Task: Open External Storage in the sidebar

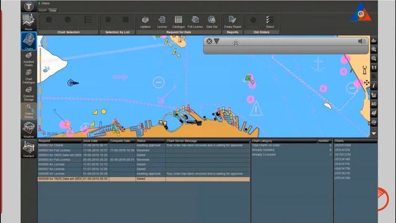Action: point(28,94)
